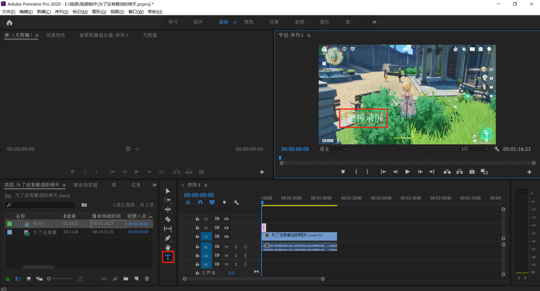Click the Home icon in the workspace bar
This screenshot has width=540, height=291.
[x=9, y=23]
